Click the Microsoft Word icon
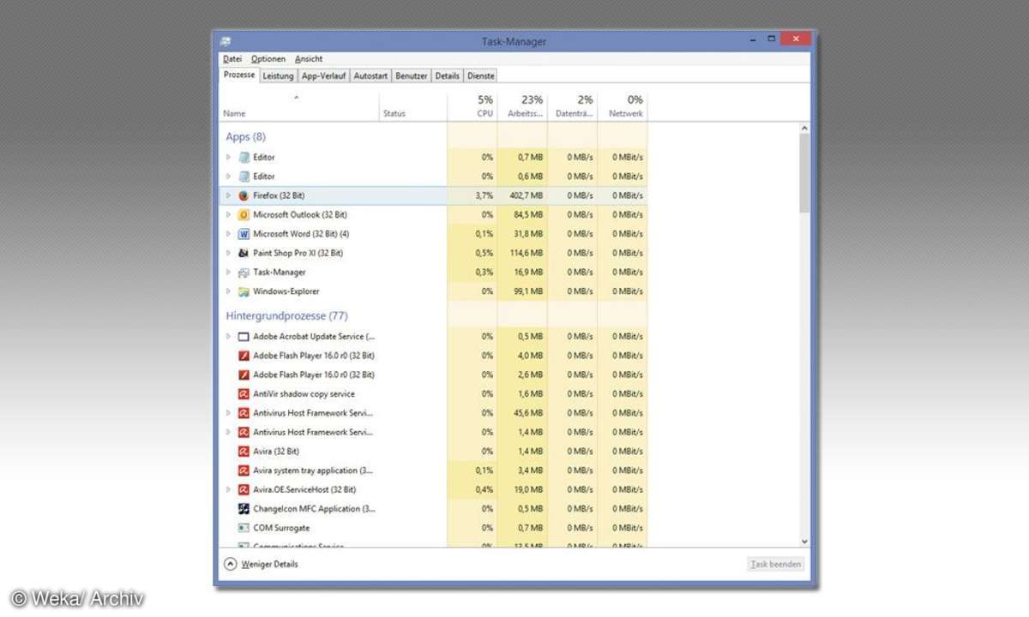Viewport: 1029px width, 617px height. click(x=244, y=234)
